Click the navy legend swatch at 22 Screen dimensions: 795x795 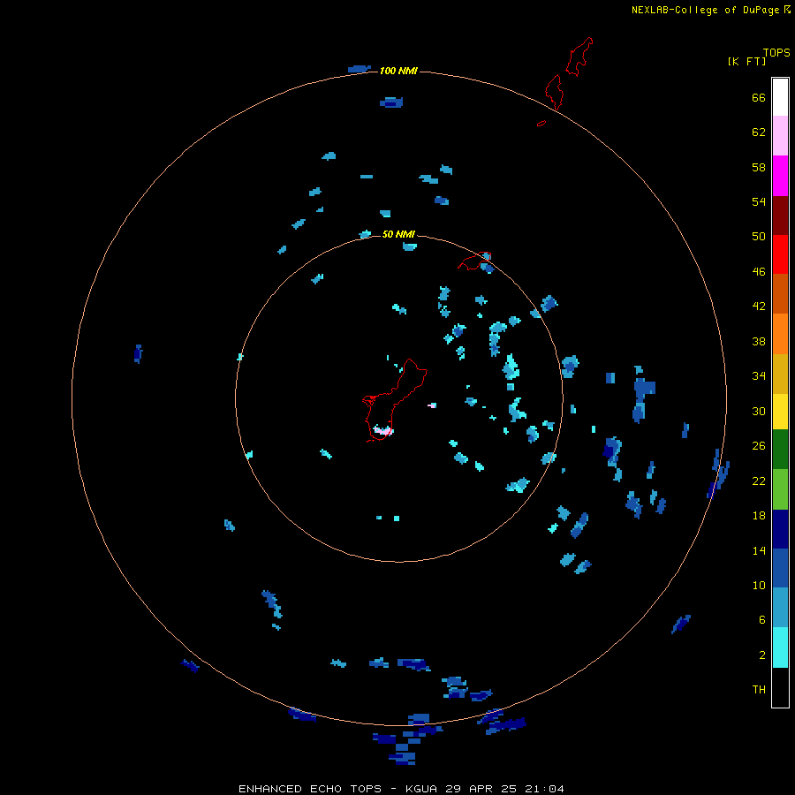(x=780, y=529)
